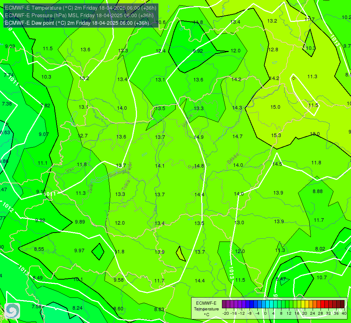Click the map value 12.4
Image resolution: width=351 pixels, height=323 pixels.
click(161, 51)
